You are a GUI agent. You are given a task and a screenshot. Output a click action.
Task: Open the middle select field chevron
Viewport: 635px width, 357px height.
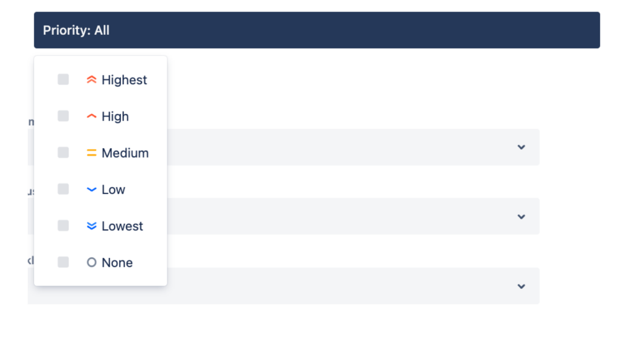[521, 216]
